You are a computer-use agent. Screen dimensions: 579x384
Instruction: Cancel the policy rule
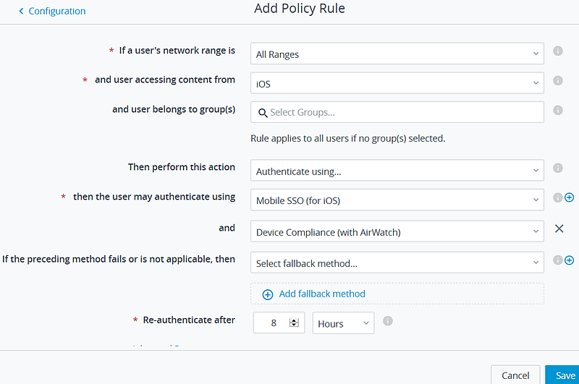point(515,375)
